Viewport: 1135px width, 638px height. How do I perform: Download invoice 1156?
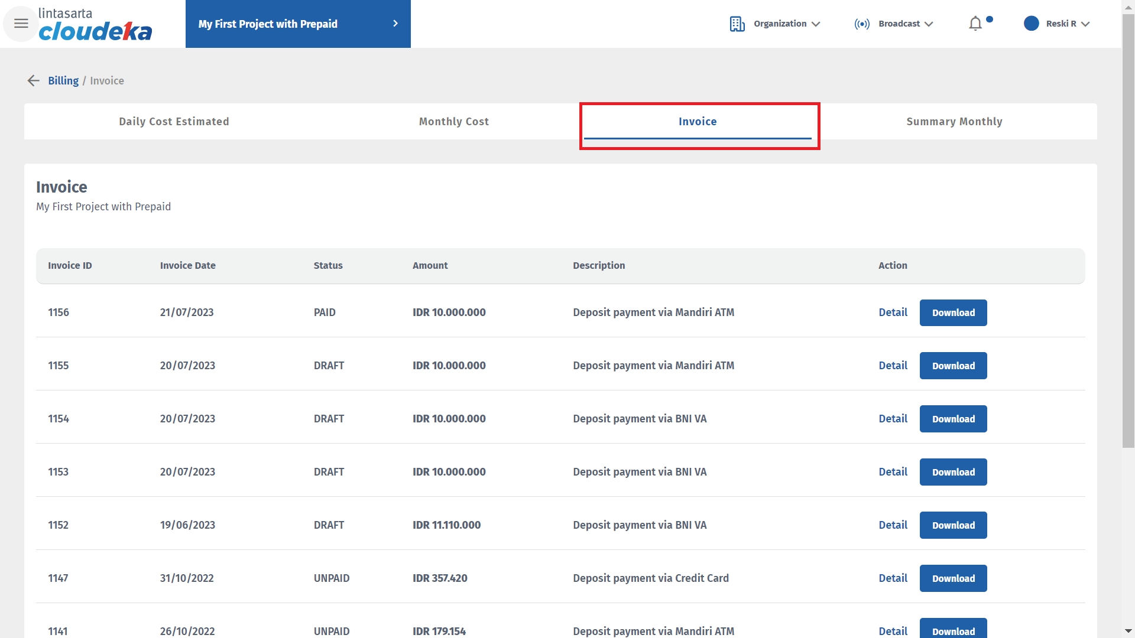click(x=953, y=313)
